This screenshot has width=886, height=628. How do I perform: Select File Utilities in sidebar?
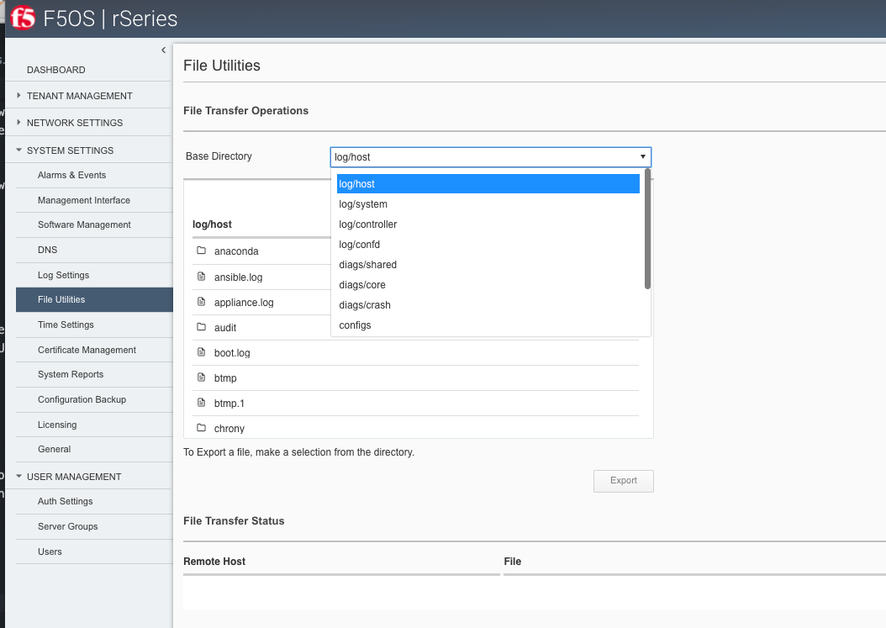(x=94, y=299)
